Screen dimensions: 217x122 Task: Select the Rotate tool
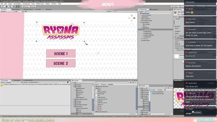coord(10,6)
